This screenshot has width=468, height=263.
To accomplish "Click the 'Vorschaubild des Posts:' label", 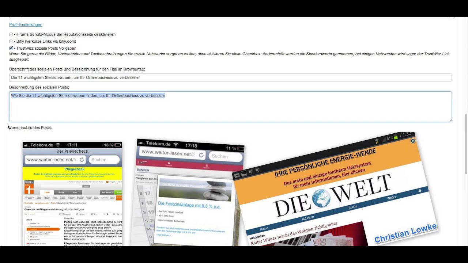I will click(30, 127).
